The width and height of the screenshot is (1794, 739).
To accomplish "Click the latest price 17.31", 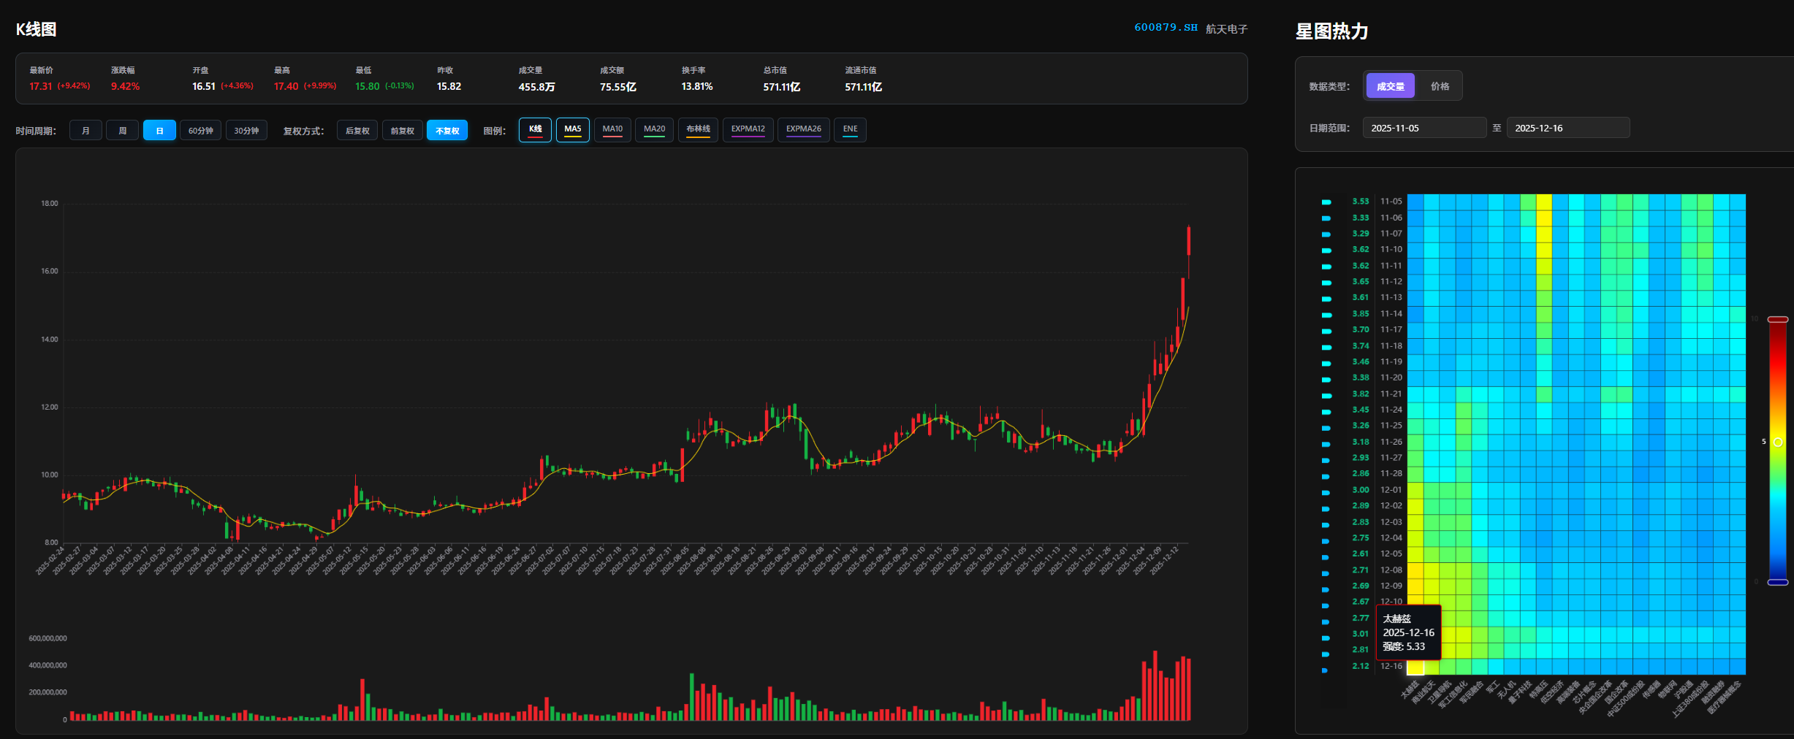I will click(41, 86).
